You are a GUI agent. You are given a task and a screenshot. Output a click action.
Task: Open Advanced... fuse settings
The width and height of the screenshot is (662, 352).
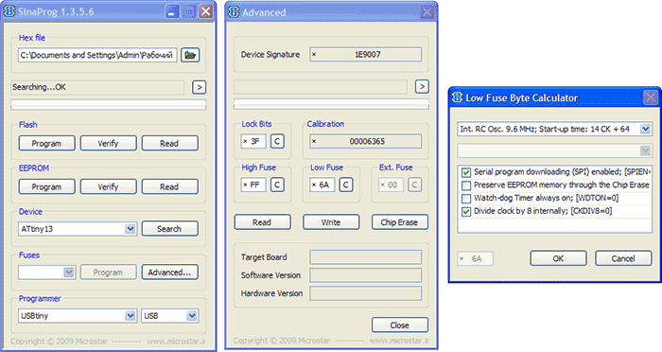pyautogui.click(x=169, y=273)
